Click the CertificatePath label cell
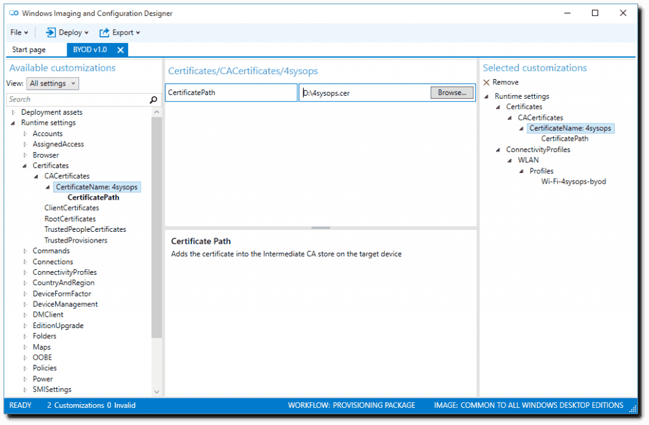Image resolution: width=649 pixels, height=425 pixels. [231, 92]
